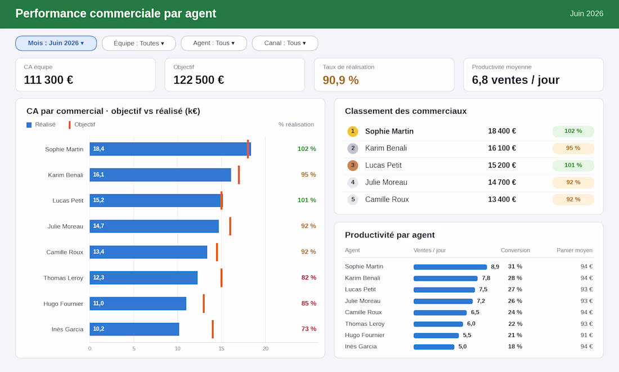Click the orange Objectif legend marker
This screenshot has height=372, width=619.
tap(69, 125)
